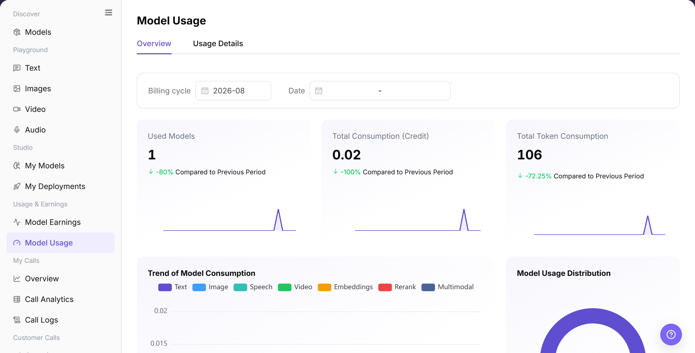The width and height of the screenshot is (695, 353).
Task: Open the Models page
Action: coord(60,32)
